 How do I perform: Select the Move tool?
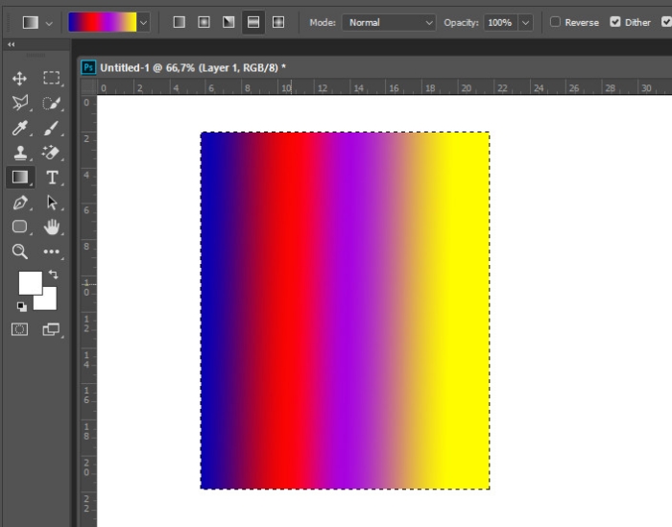tap(19, 79)
